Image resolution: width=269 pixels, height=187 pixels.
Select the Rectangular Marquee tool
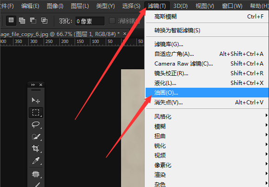[x=36, y=113]
